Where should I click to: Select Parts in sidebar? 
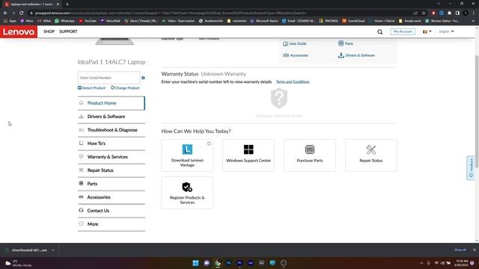(x=112, y=184)
